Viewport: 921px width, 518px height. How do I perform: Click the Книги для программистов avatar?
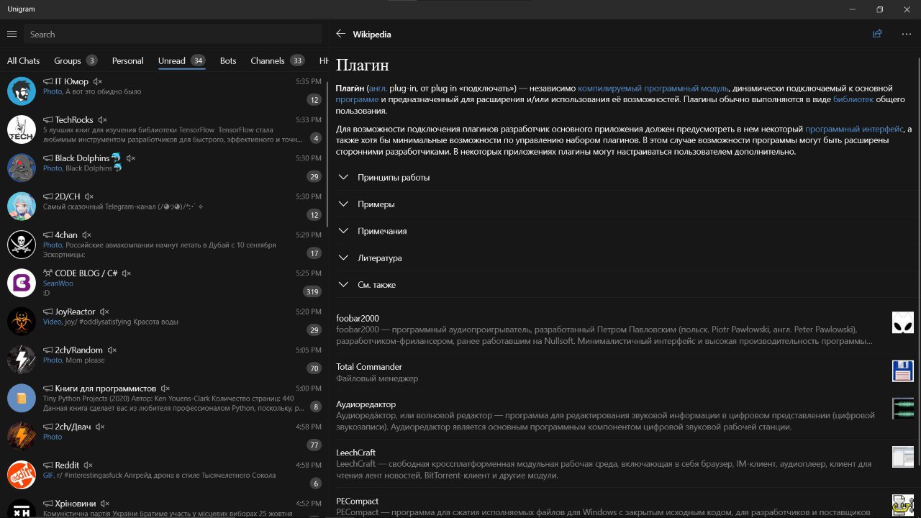pos(22,398)
